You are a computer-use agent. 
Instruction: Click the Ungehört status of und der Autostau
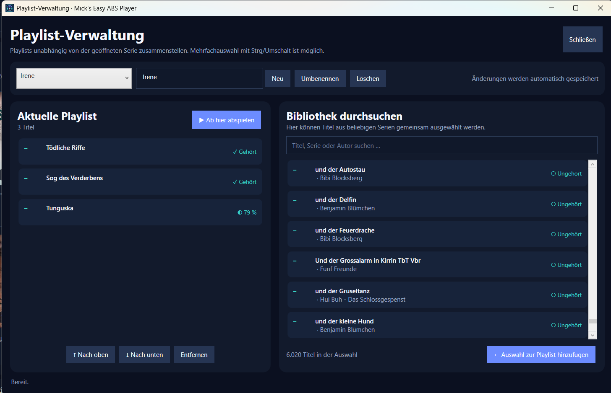567,173
